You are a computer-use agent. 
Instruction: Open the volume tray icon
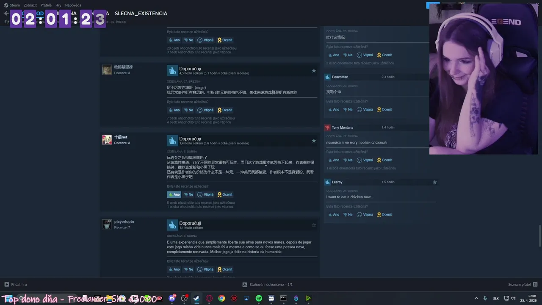pos(513,298)
